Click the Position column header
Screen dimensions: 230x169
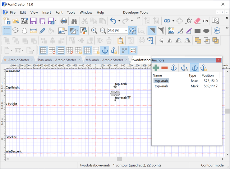pyautogui.click(x=208, y=76)
